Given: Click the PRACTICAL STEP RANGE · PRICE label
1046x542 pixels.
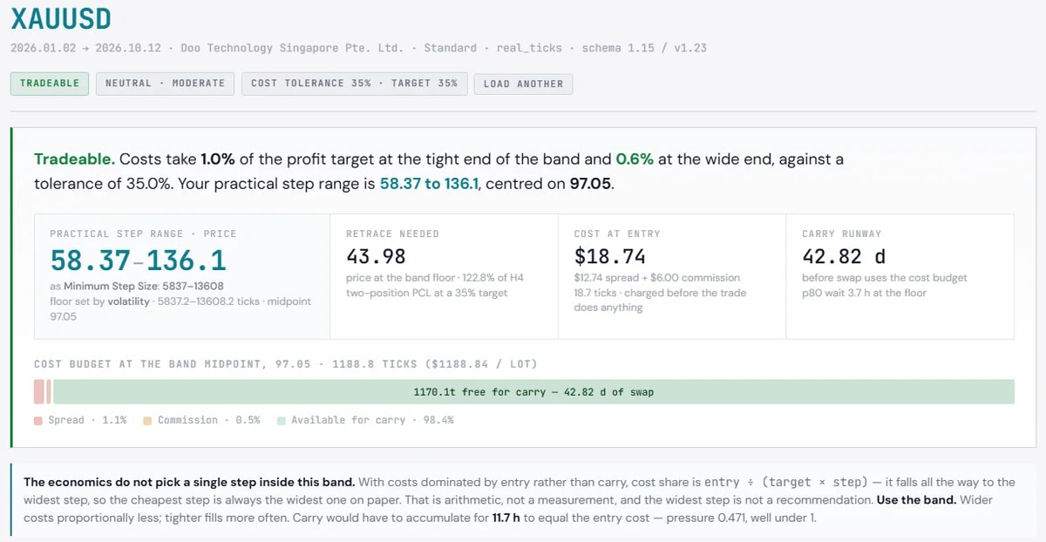Looking at the screenshot, I should (143, 234).
